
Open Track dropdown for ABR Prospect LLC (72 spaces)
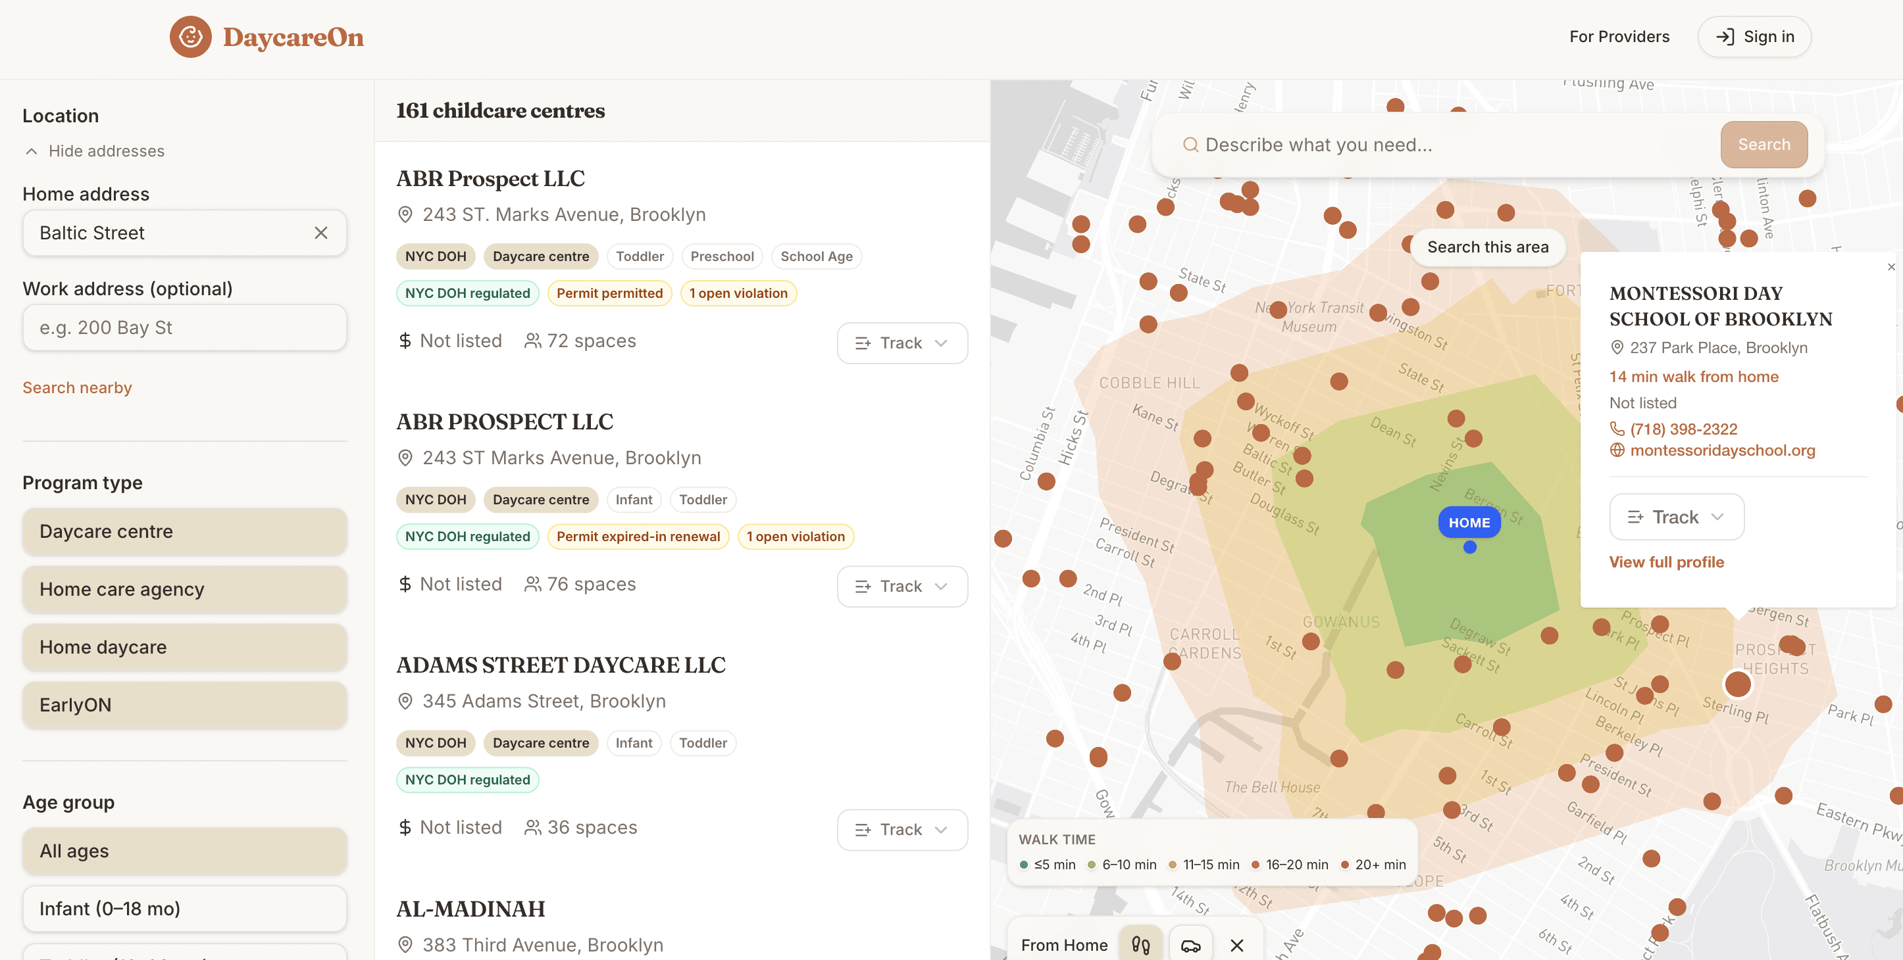[902, 343]
